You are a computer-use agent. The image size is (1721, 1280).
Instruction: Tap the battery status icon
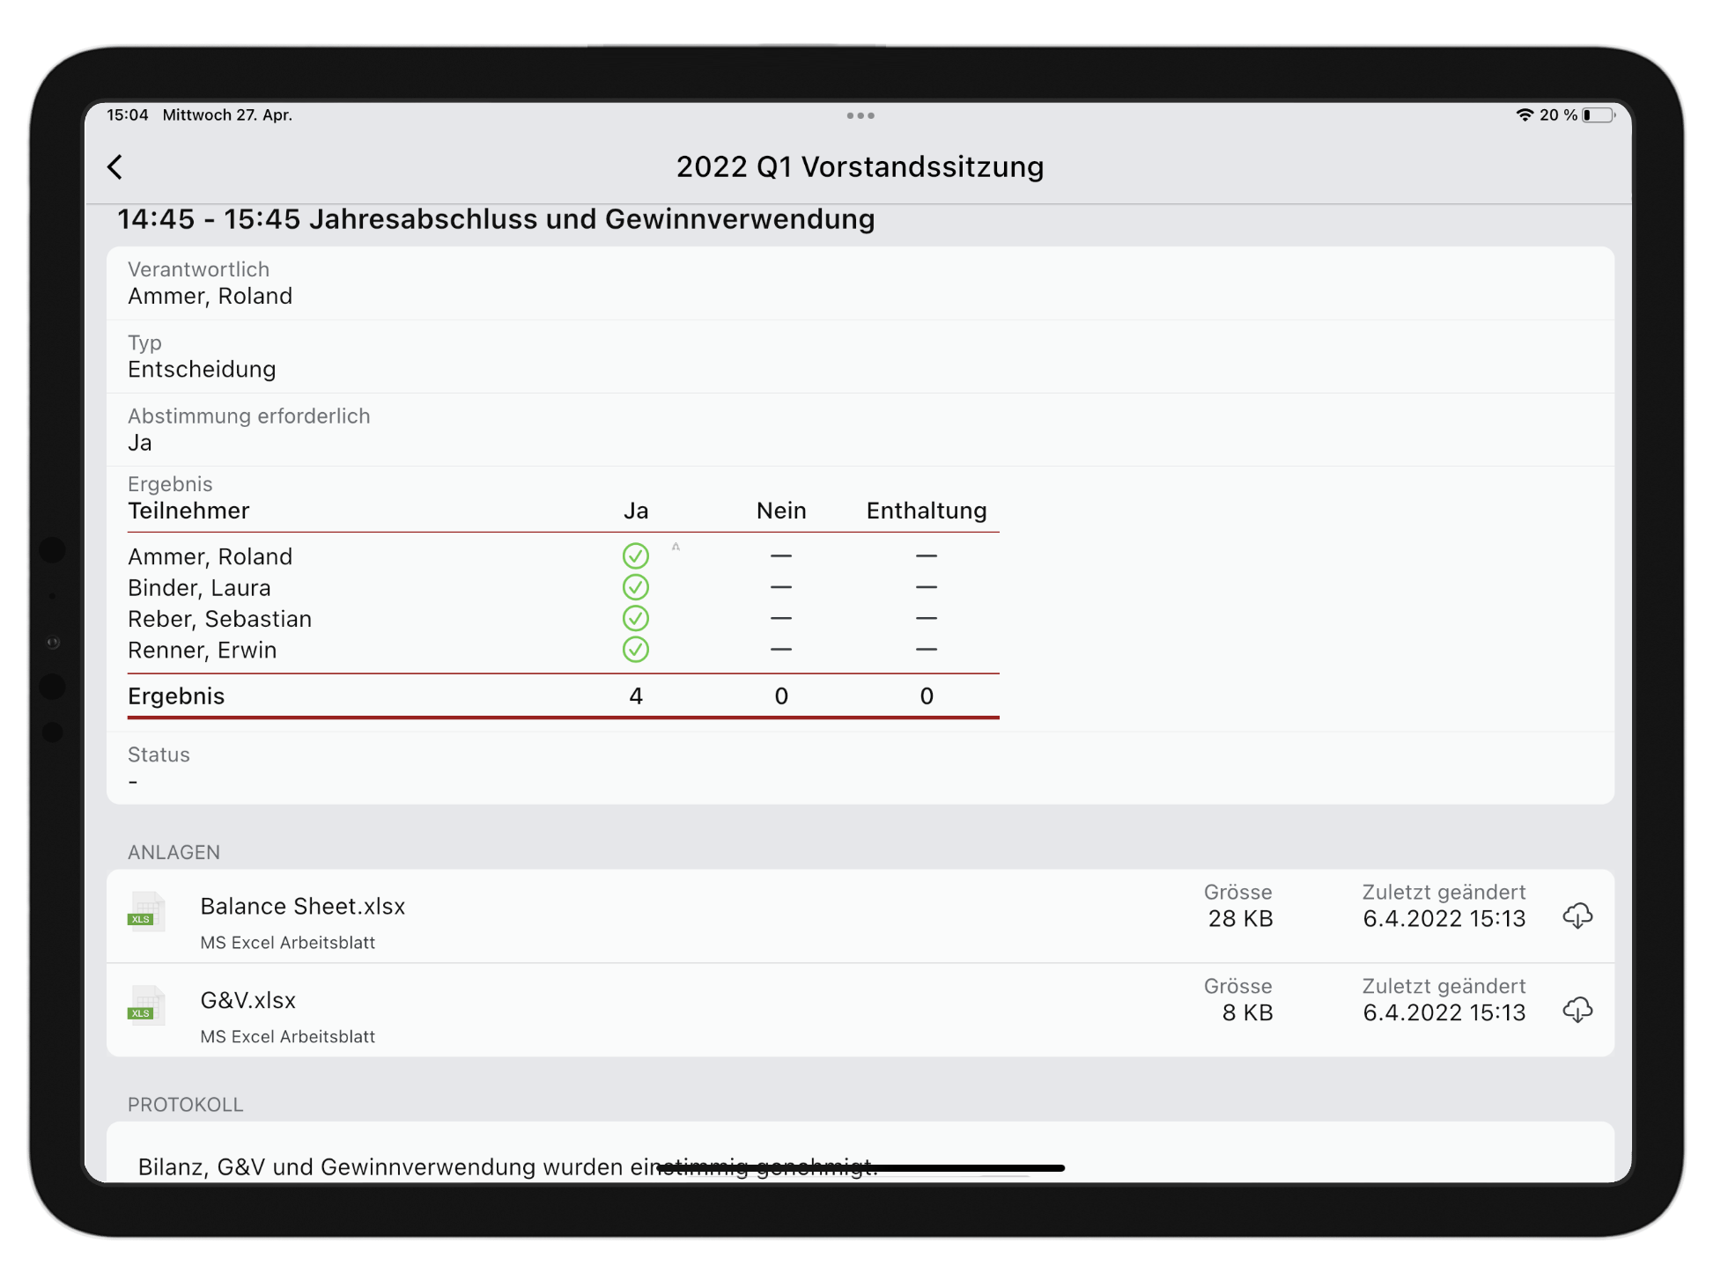point(1598,115)
